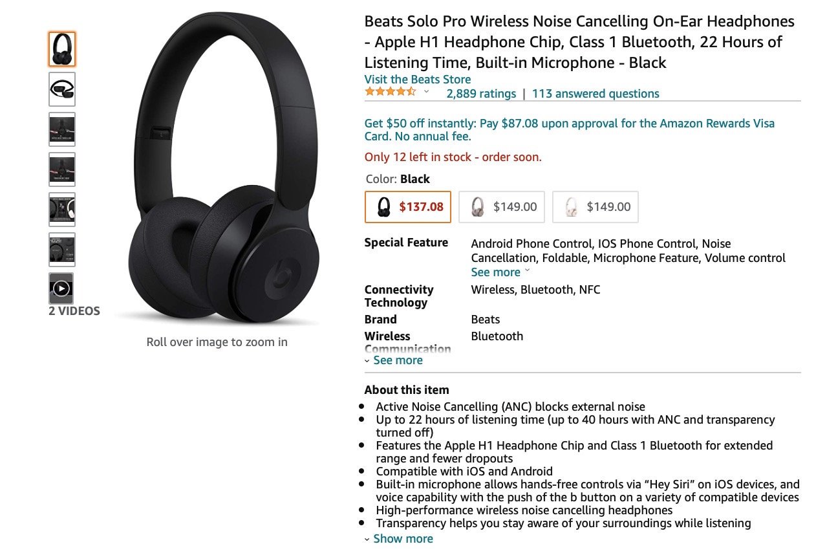Choose the Black color option at $137.08
The image size is (816, 555).
(408, 207)
